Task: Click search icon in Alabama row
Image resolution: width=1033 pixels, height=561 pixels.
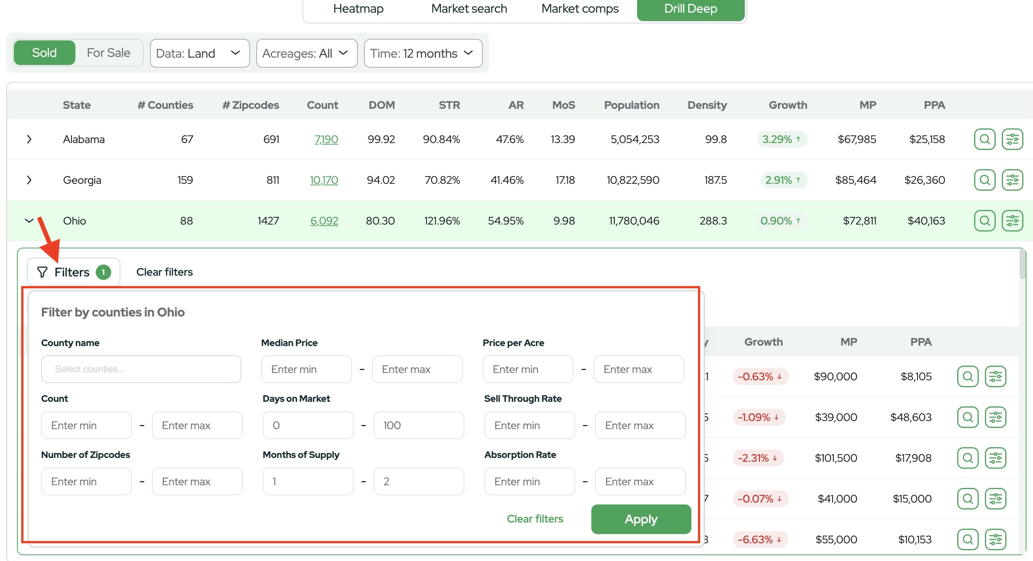Action: 985,139
